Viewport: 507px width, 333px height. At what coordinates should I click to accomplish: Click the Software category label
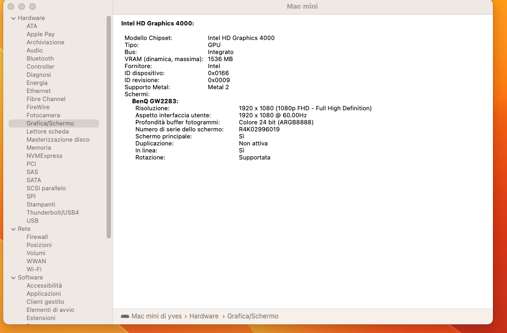tap(30, 277)
